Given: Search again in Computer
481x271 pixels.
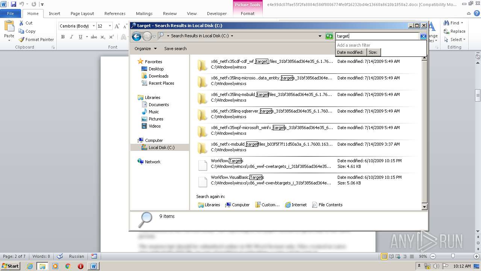Looking at the screenshot, I should 237,205.
